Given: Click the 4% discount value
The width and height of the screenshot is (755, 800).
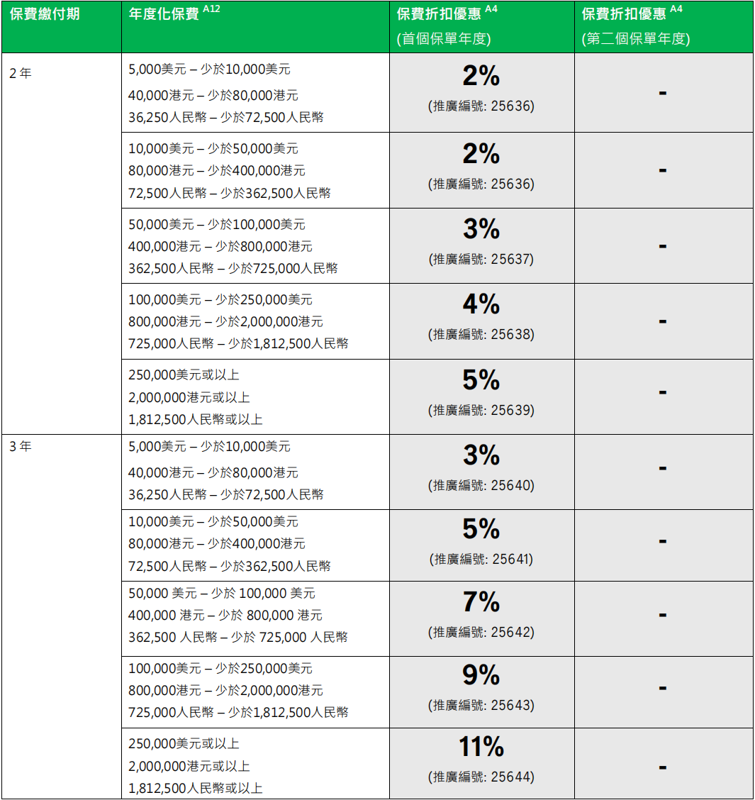Looking at the screenshot, I should [x=481, y=304].
